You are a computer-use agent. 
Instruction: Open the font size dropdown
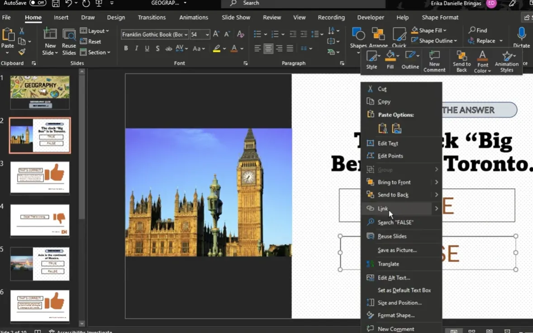pyautogui.click(x=207, y=35)
